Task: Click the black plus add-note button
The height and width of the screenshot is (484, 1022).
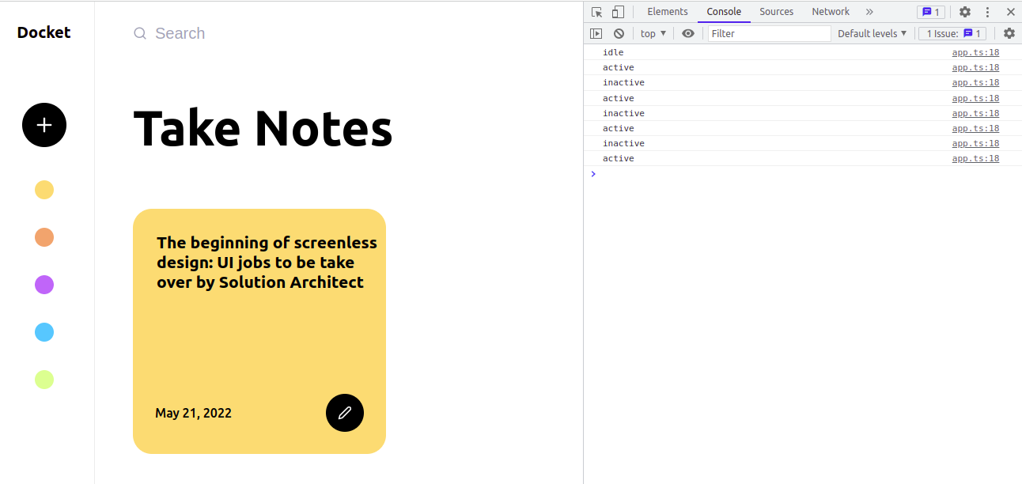Action: 44,125
